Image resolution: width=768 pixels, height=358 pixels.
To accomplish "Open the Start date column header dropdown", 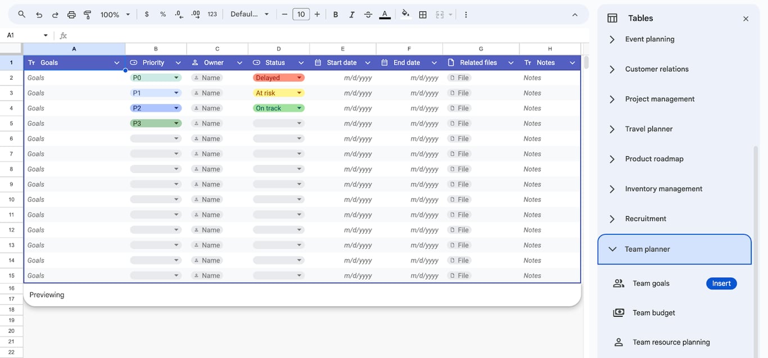I will tap(368, 63).
